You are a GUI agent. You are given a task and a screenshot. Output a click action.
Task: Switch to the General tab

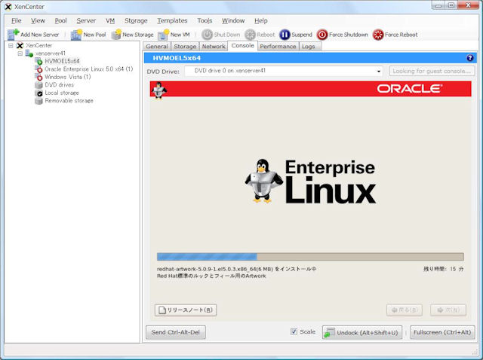click(157, 47)
